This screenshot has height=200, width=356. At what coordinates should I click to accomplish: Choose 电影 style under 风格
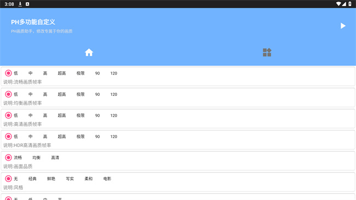click(x=107, y=179)
